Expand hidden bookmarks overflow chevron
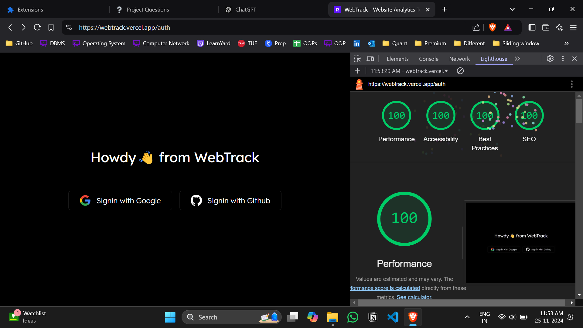The height and width of the screenshot is (328, 583). pyautogui.click(x=566, y=43)
